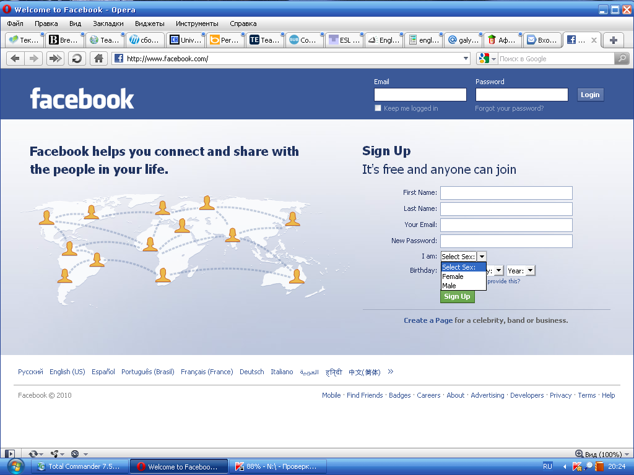Open the Инструменты menu
The image size is (634, 475).
tap(197, 24)
